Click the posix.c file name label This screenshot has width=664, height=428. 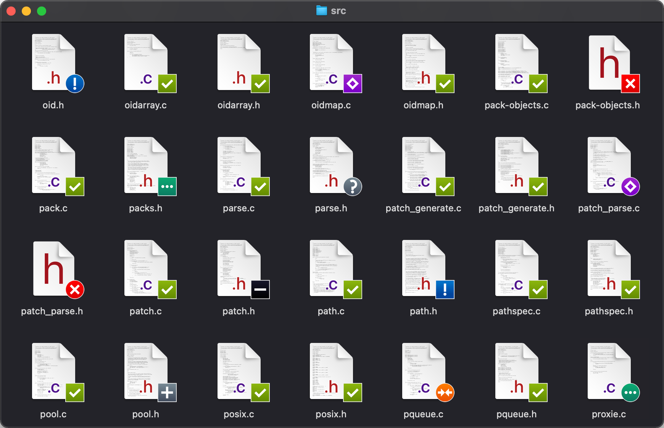pyautogui.click(x=239, y=414)
